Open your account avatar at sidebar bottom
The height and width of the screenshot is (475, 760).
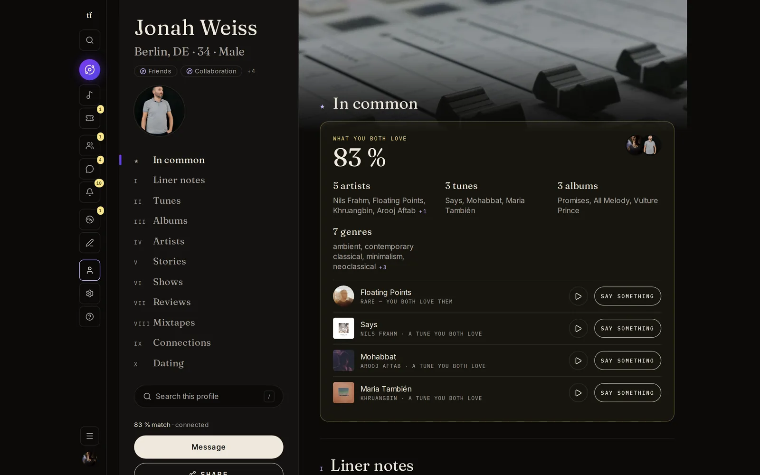[x=89, y=458]
